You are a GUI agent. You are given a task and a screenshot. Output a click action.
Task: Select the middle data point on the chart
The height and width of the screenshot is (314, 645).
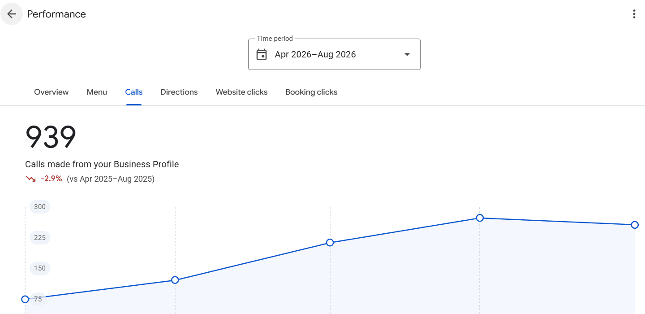pyautogui.click(x=330, y=243)
